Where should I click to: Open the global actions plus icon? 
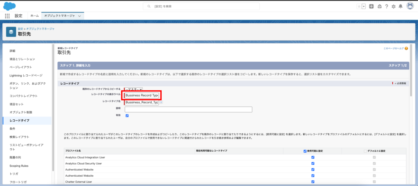371,6
